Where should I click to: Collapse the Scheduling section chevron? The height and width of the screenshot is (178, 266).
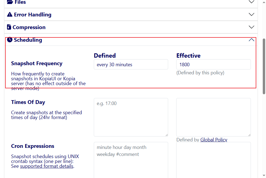251,40
